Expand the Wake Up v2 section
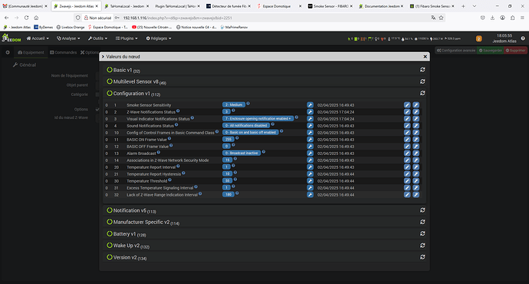The image size is (529, 284). coord(127,246)
